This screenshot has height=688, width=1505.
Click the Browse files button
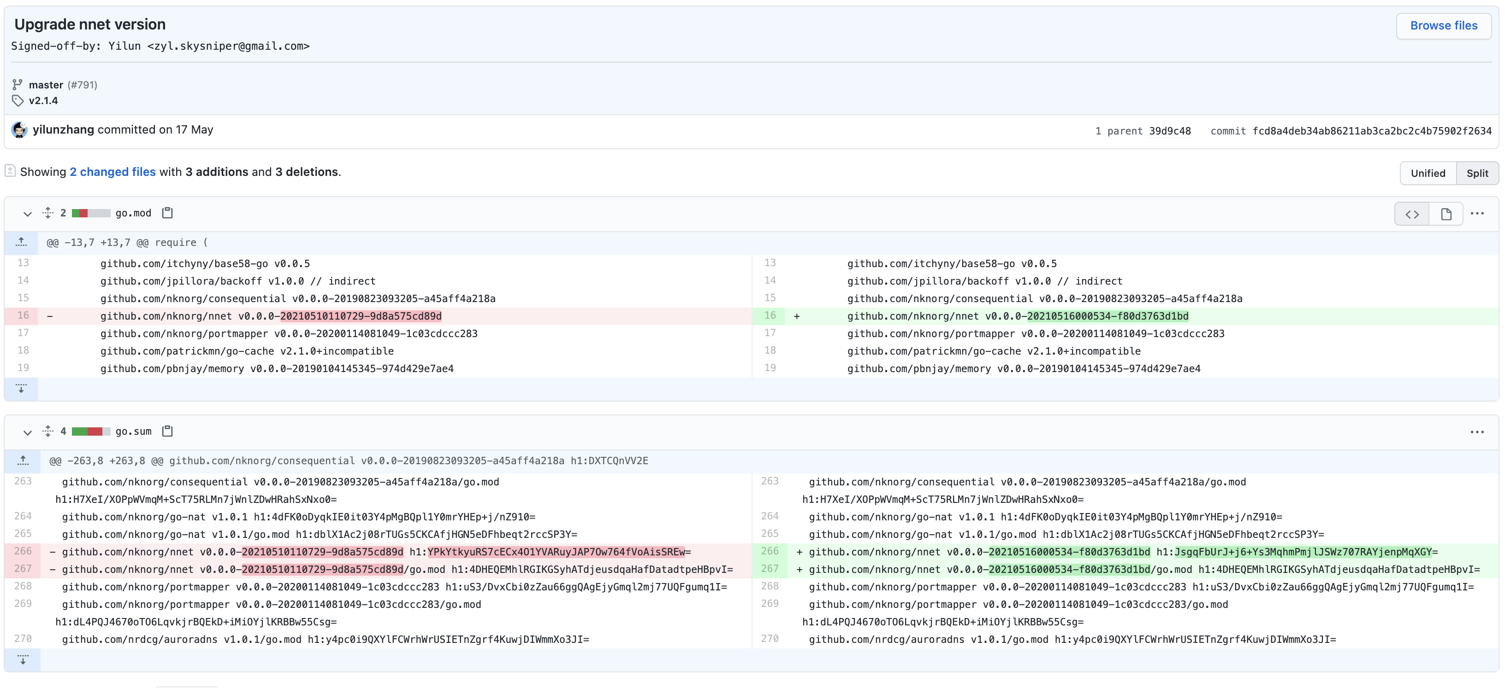(x=1443, y=26)
